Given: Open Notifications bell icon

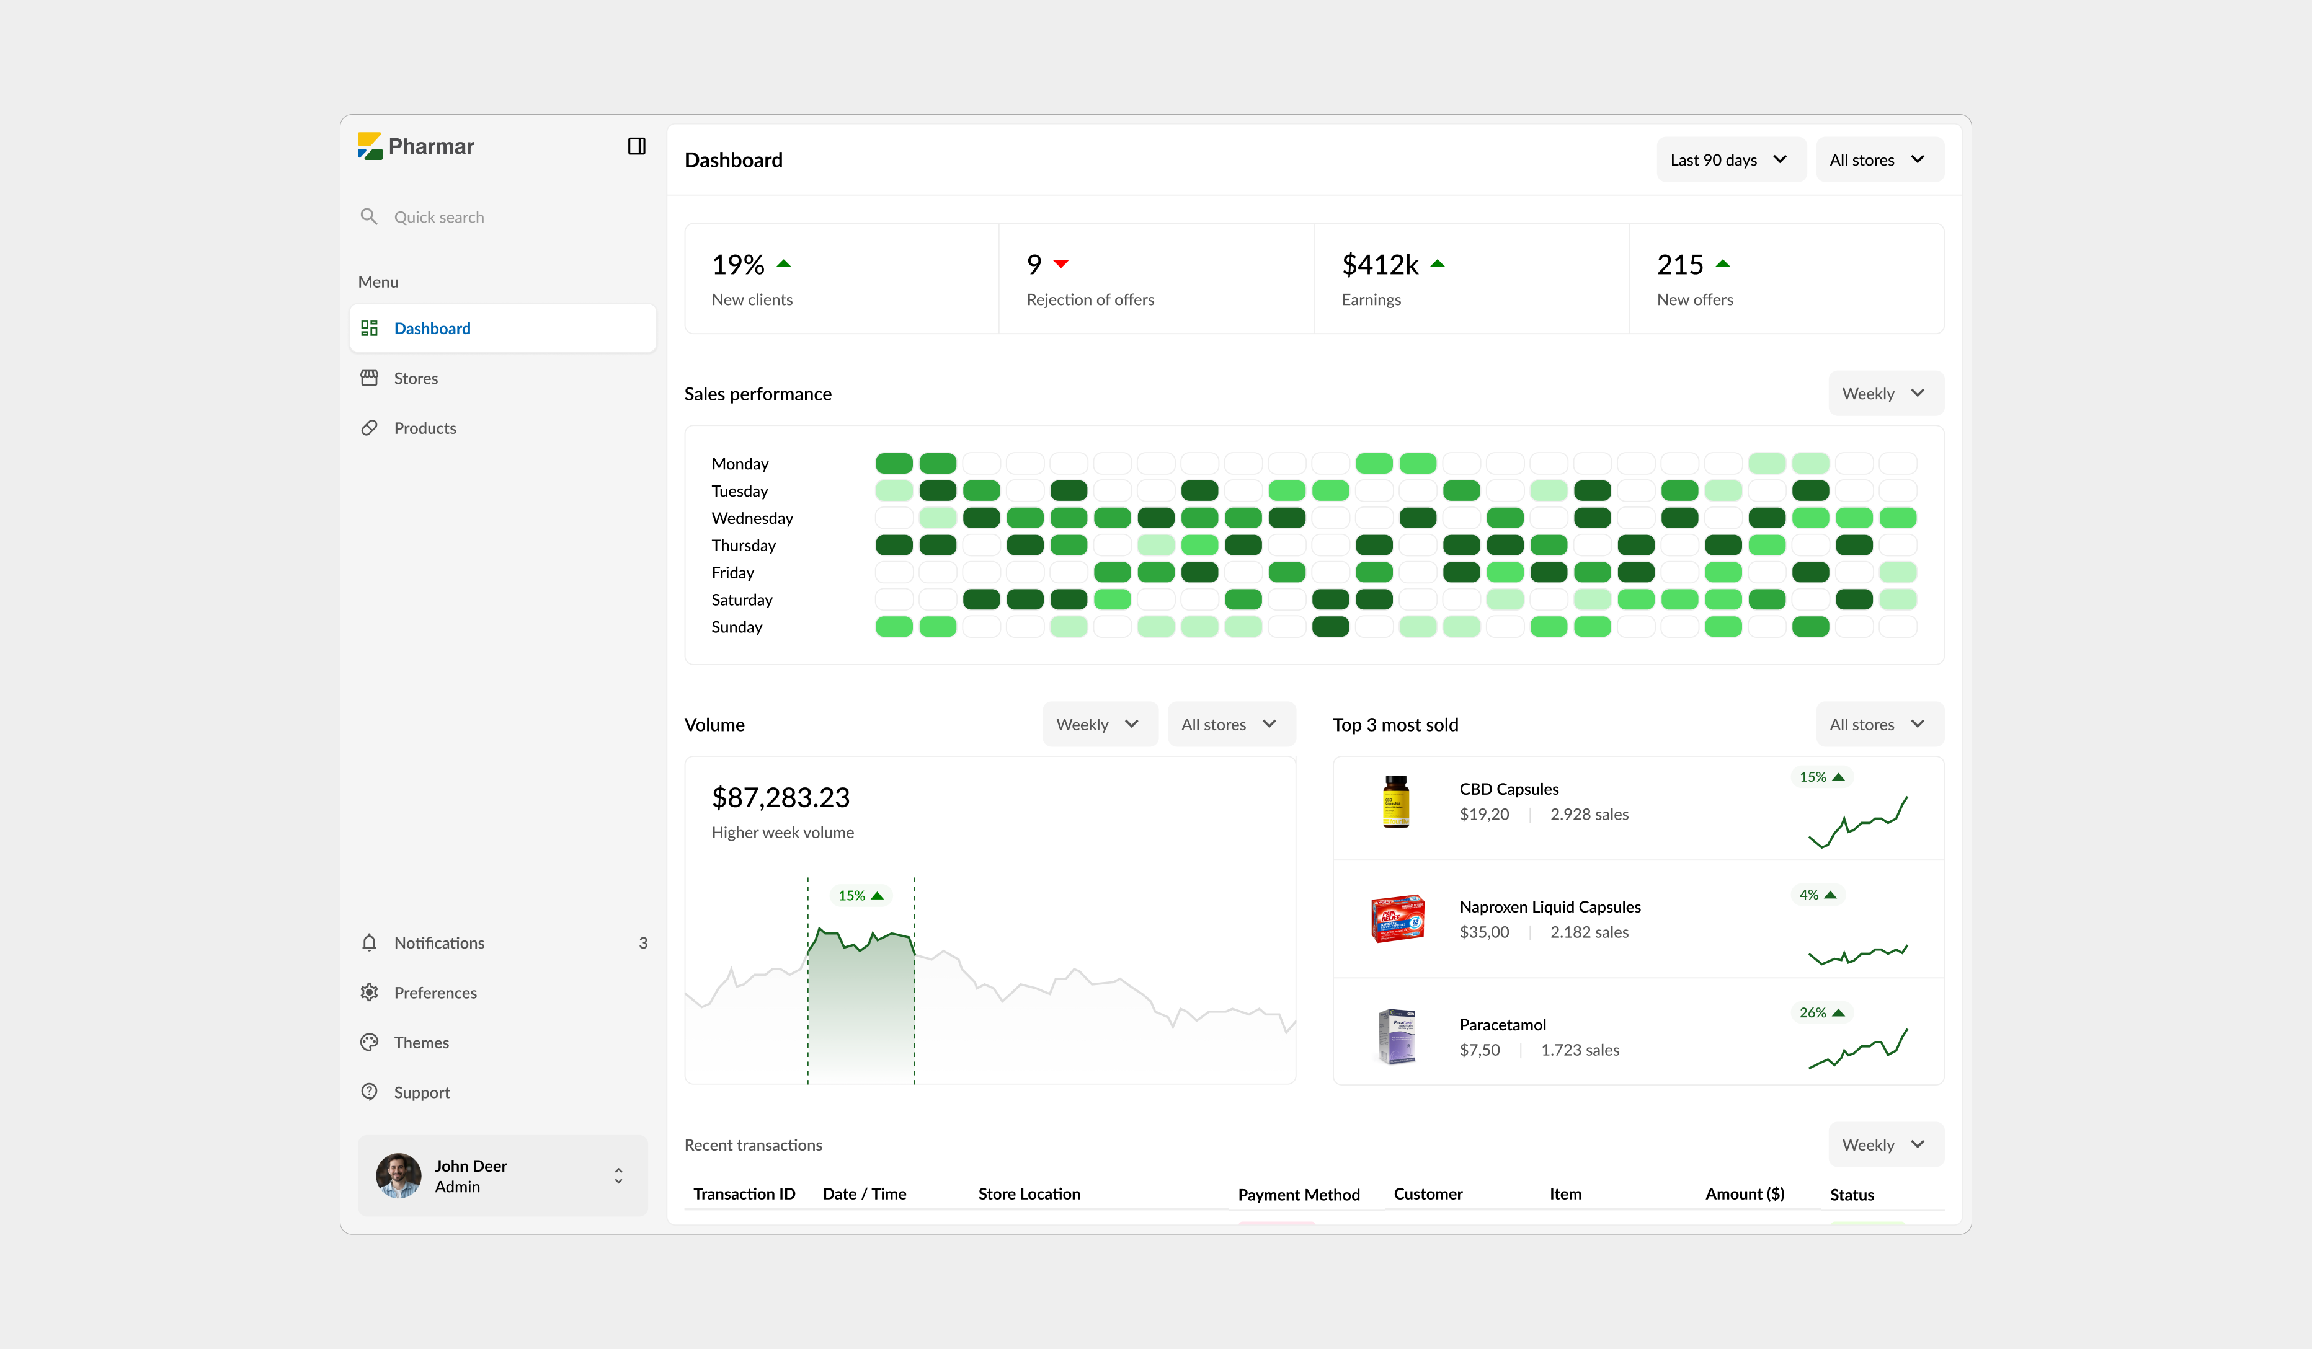Looking at the screenshot, I should [369, 943].
